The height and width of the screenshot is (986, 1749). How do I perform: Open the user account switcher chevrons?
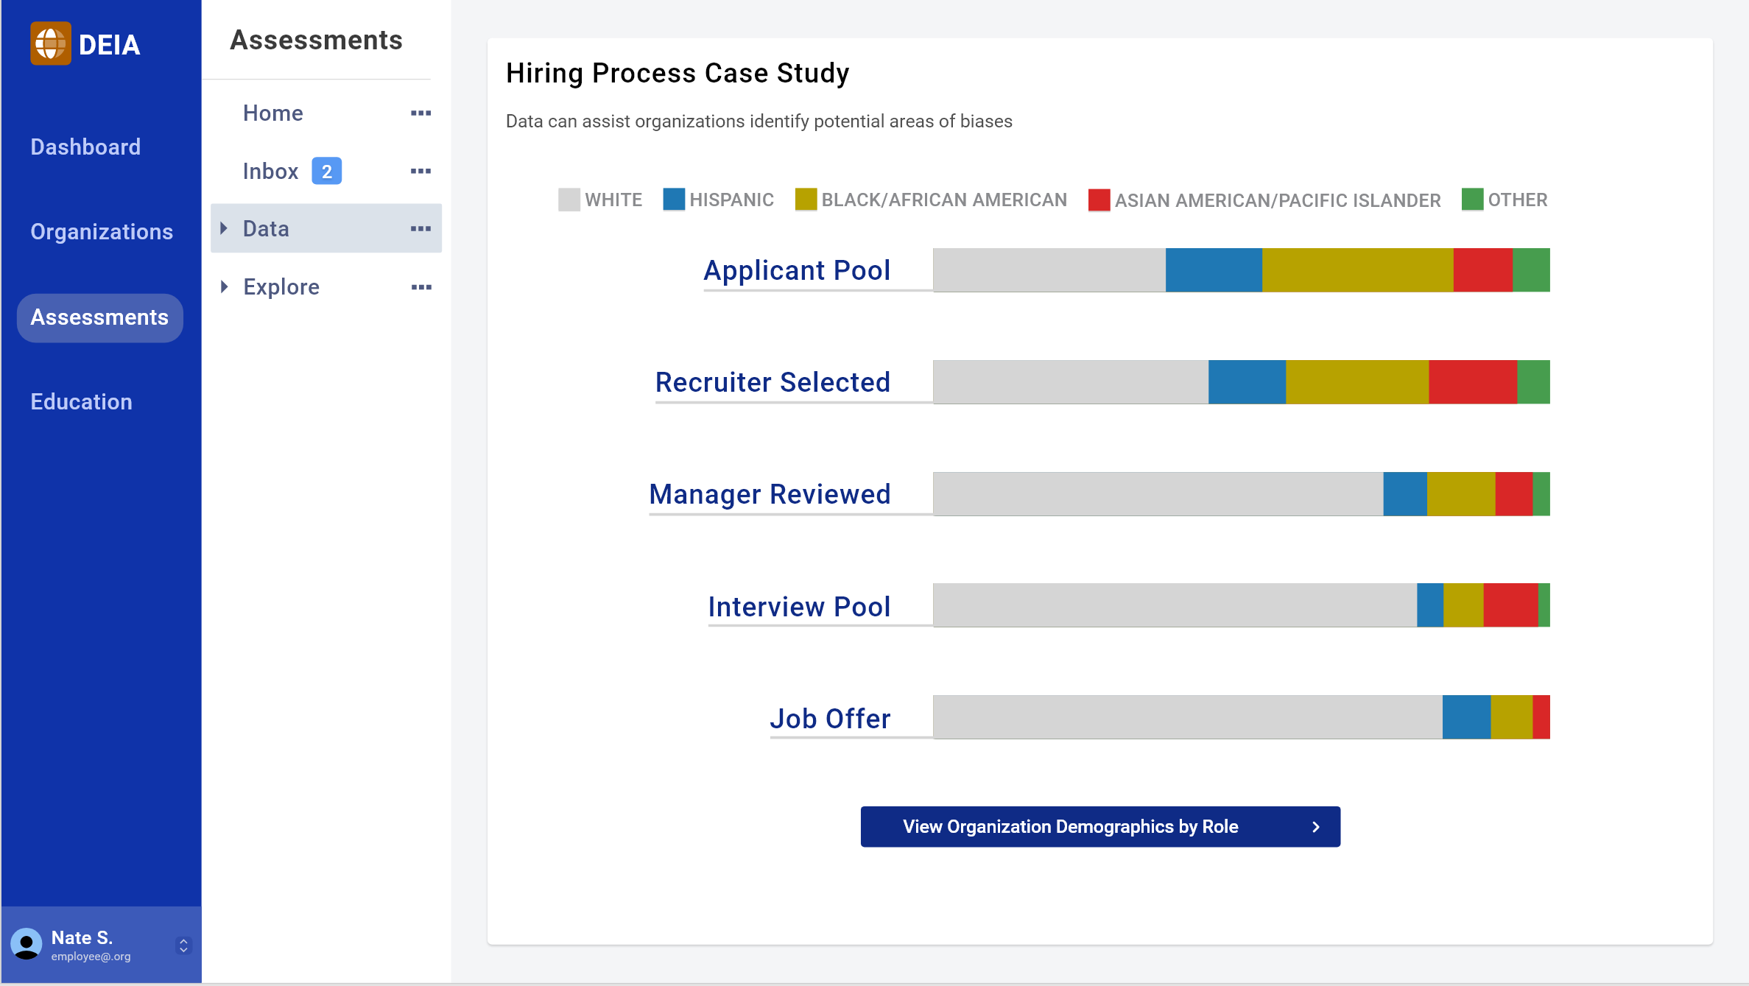coord(183,945)
